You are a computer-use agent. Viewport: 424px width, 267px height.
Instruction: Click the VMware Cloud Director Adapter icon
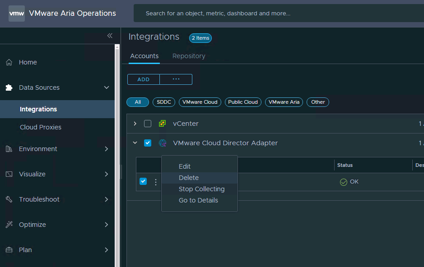coord(162,143)
